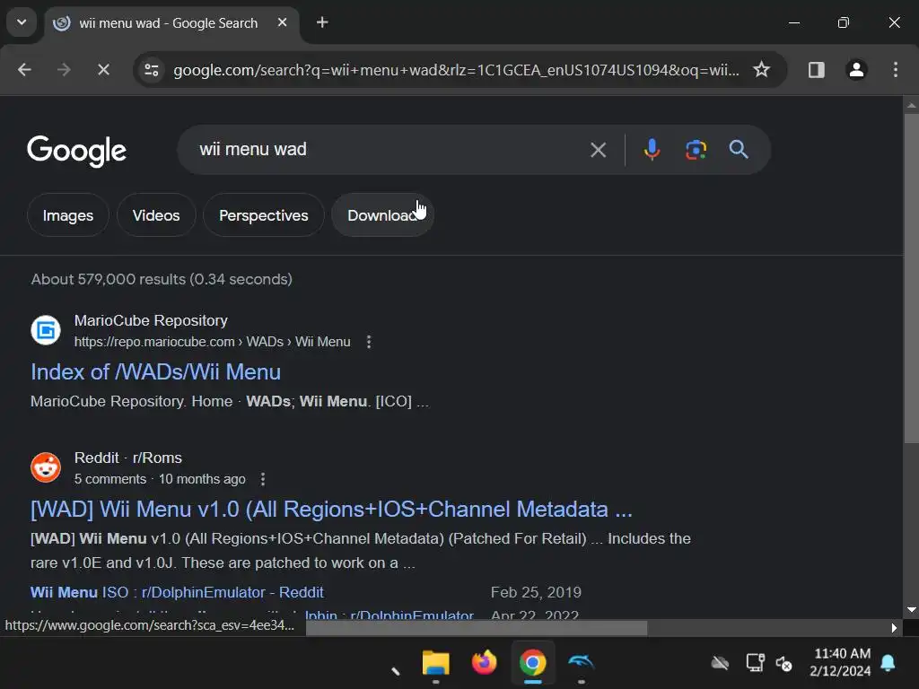Screen dimensions: 919x689
Task: View site information icon in address bar
Action: coord(151,70)
